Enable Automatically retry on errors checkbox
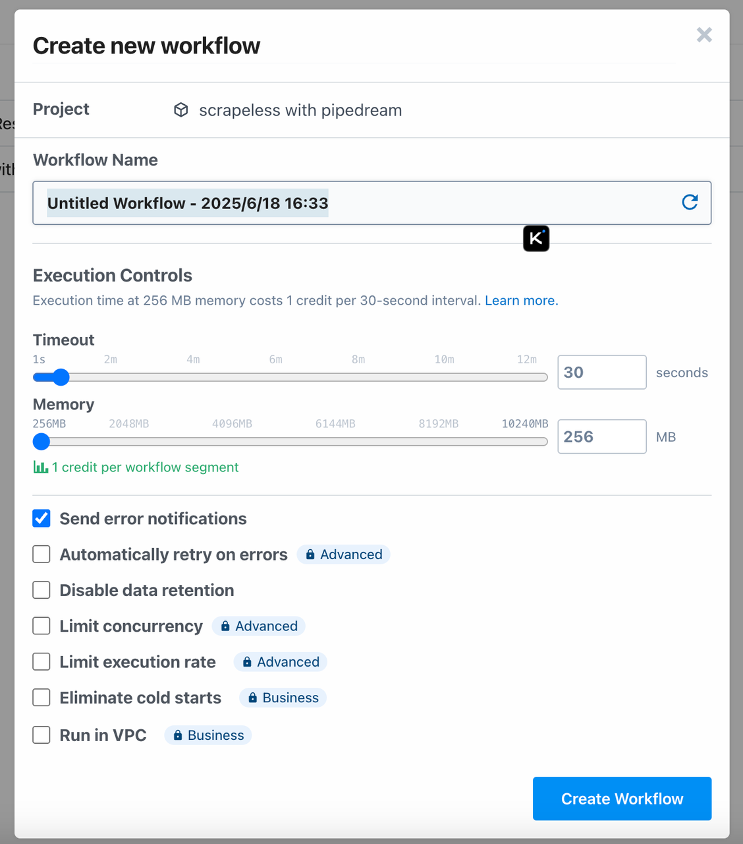Image resolution: width=743 pixels, height=844 pixels. click(41, 555)
